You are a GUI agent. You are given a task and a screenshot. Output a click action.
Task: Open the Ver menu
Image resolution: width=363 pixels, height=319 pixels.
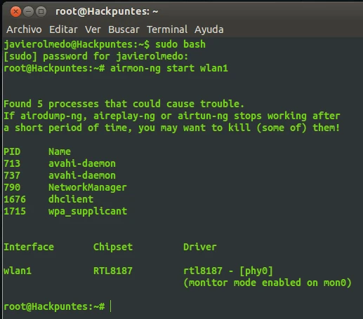point(93,29)
